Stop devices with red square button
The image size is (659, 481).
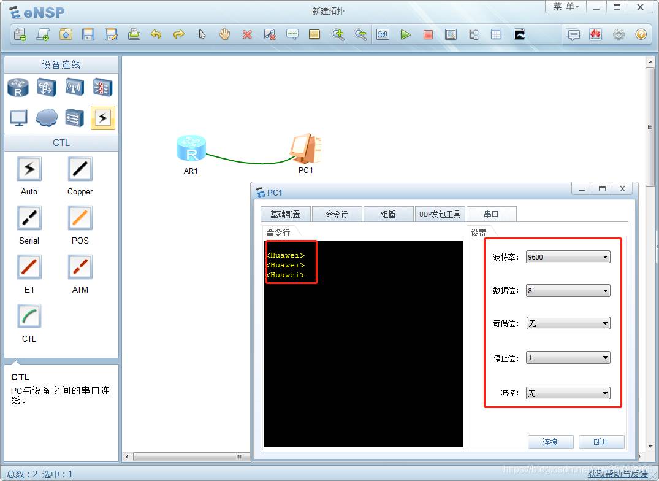pyautogui.click(x=429, y=34)
